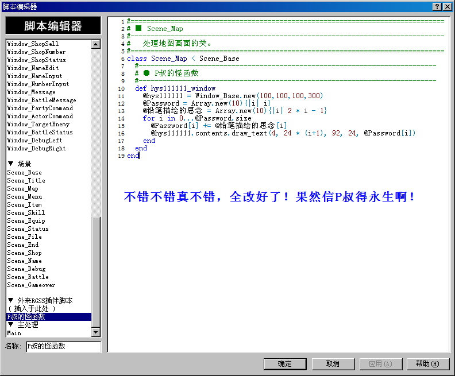Screen dimensions: 455x376
Task: Click the 取消 cancel button
Action: (333, 364)
